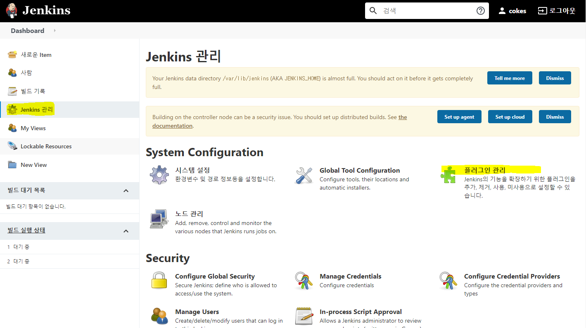Image resolution: width=586 pixels, height=328 pixels.
Task: Click the Dashboard breadcrumb link
Action: point(27,30)
